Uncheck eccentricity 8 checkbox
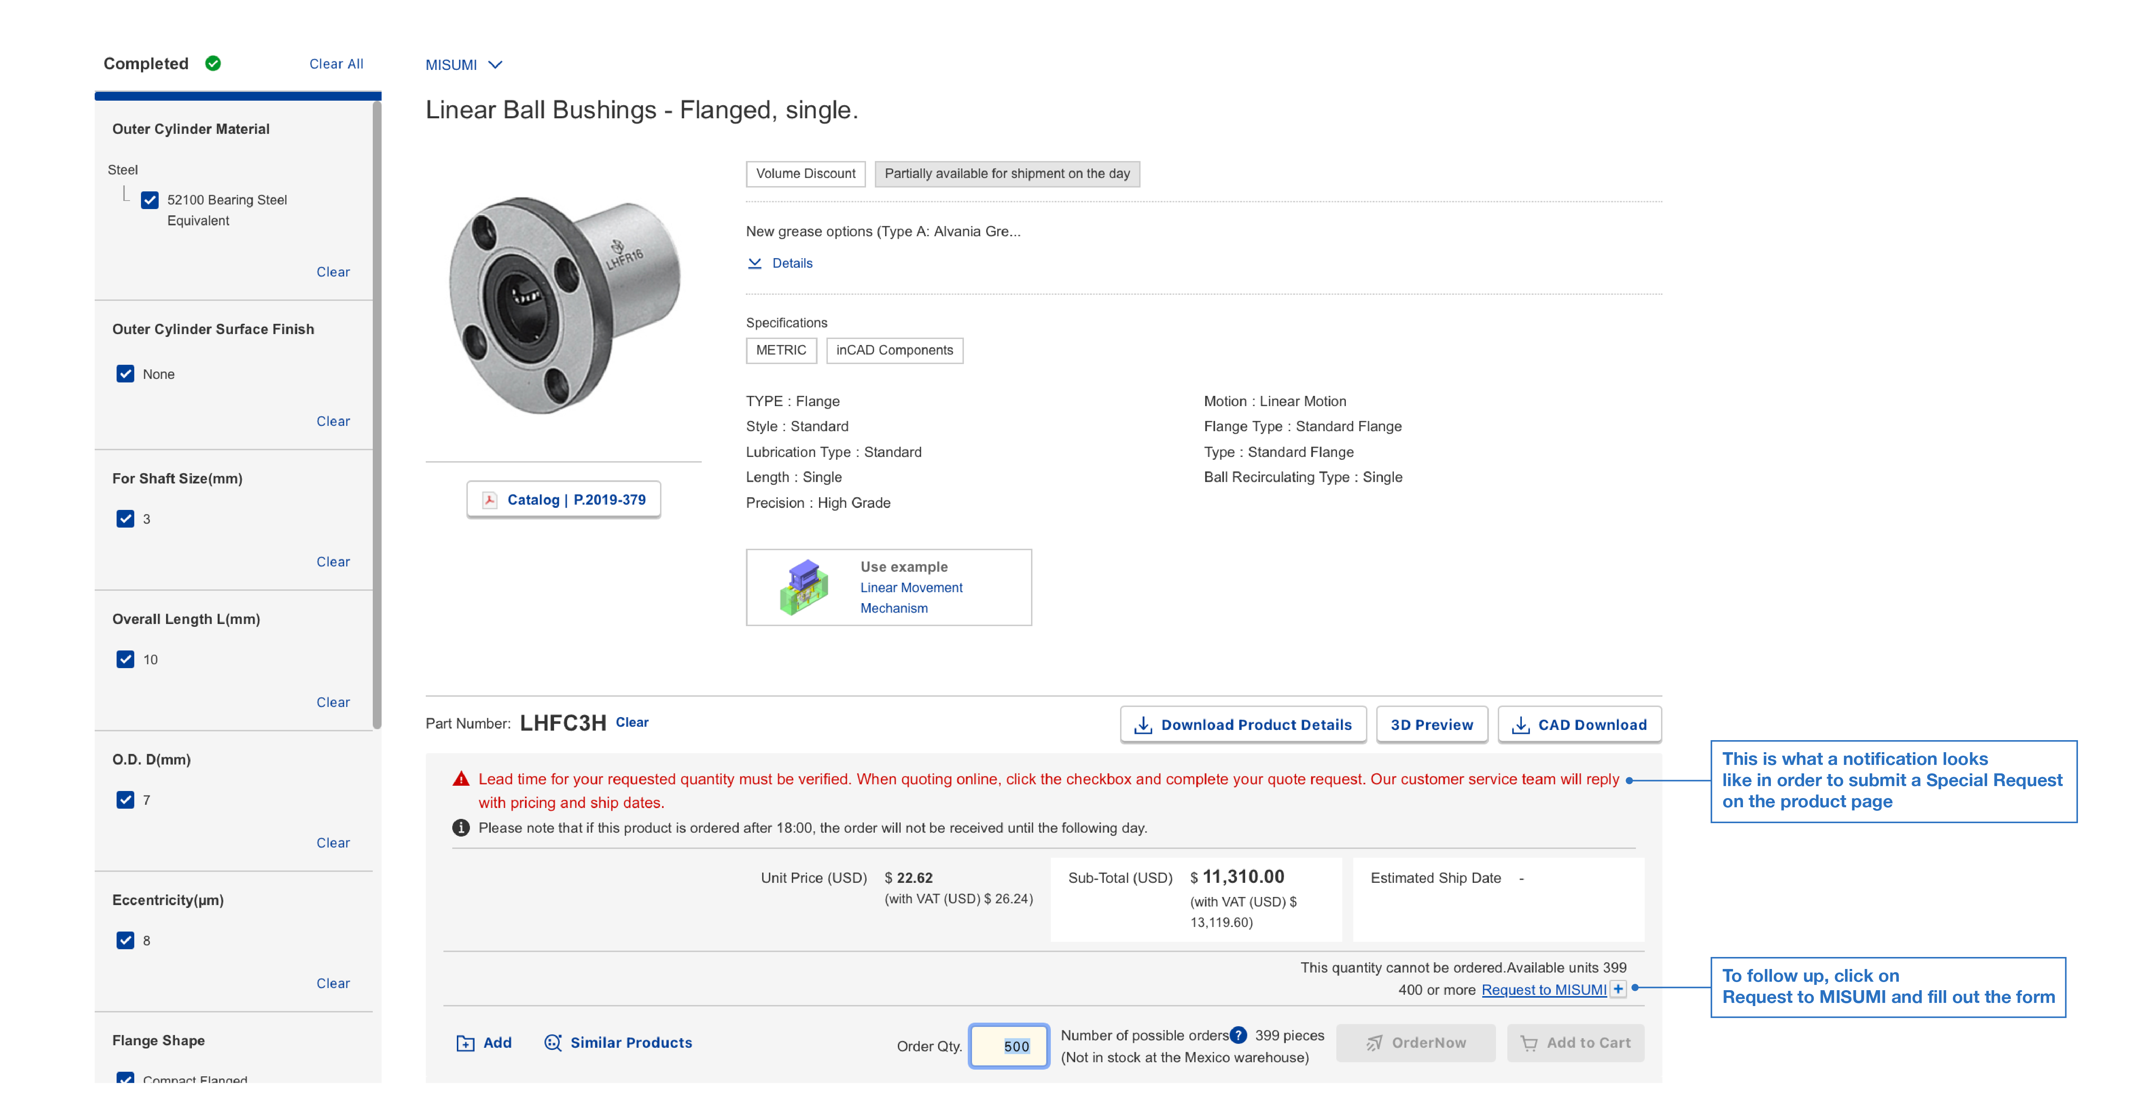The image size is (2132, 1112). (x=125, y=941)
